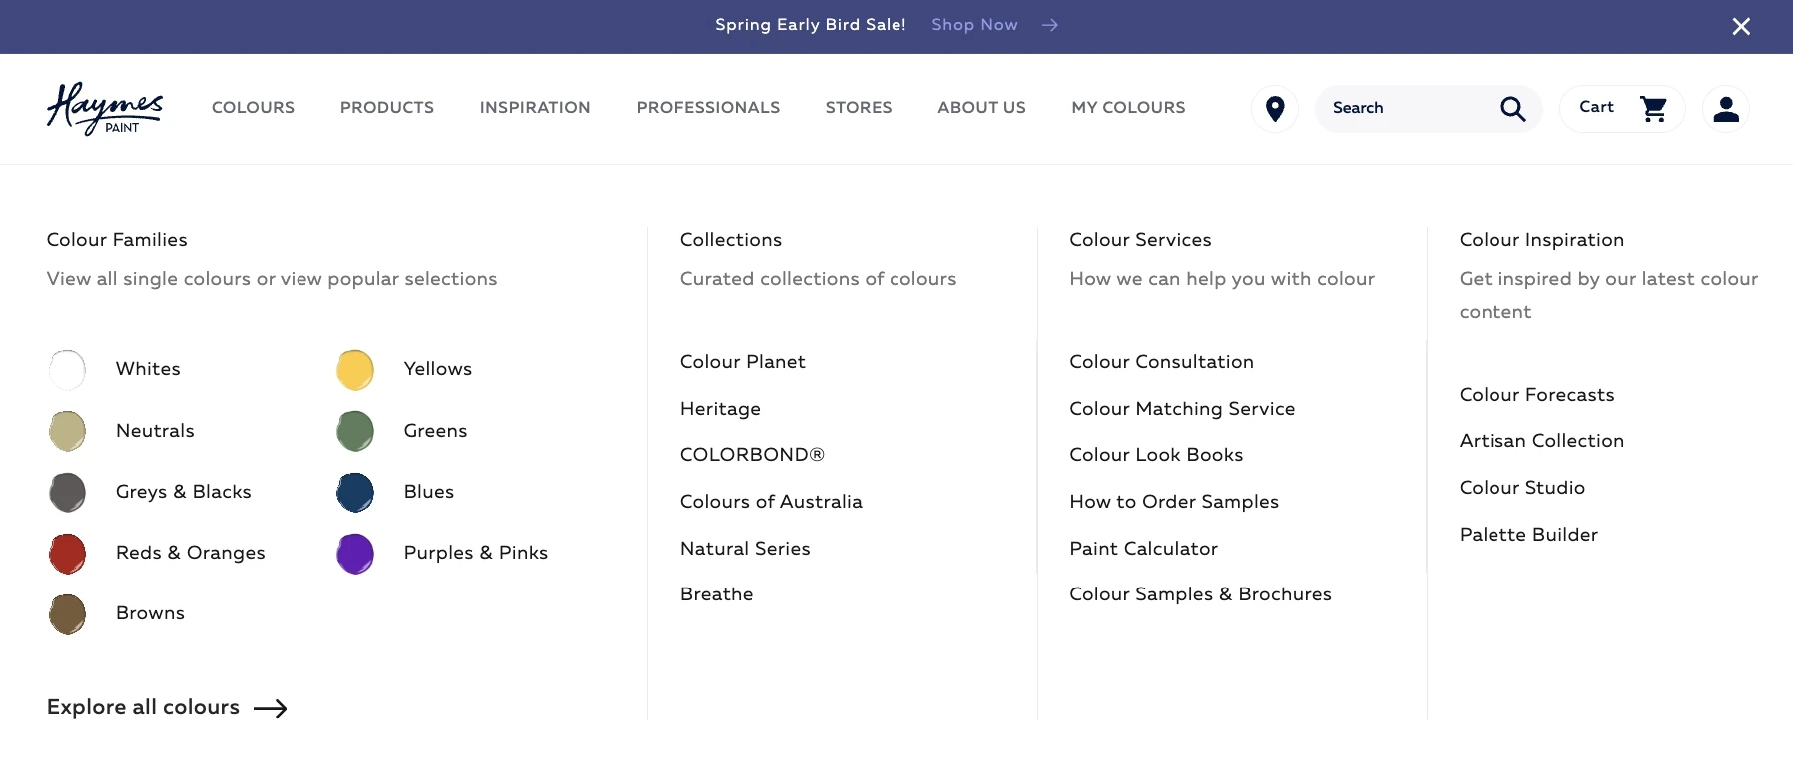
Task: Open MY COLOURS in the navigation
Action: point(1128,108)
